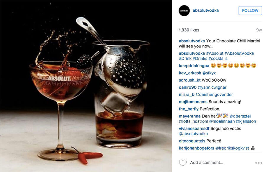The width and height of the screenshot is (269, 172).
Task: Open the @yannicwigner mention
Action: [212, 87]
